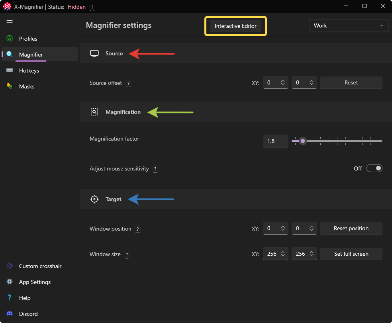Click the Reset position button
This screenshot has width=392, height=323.
coord(351,228)
